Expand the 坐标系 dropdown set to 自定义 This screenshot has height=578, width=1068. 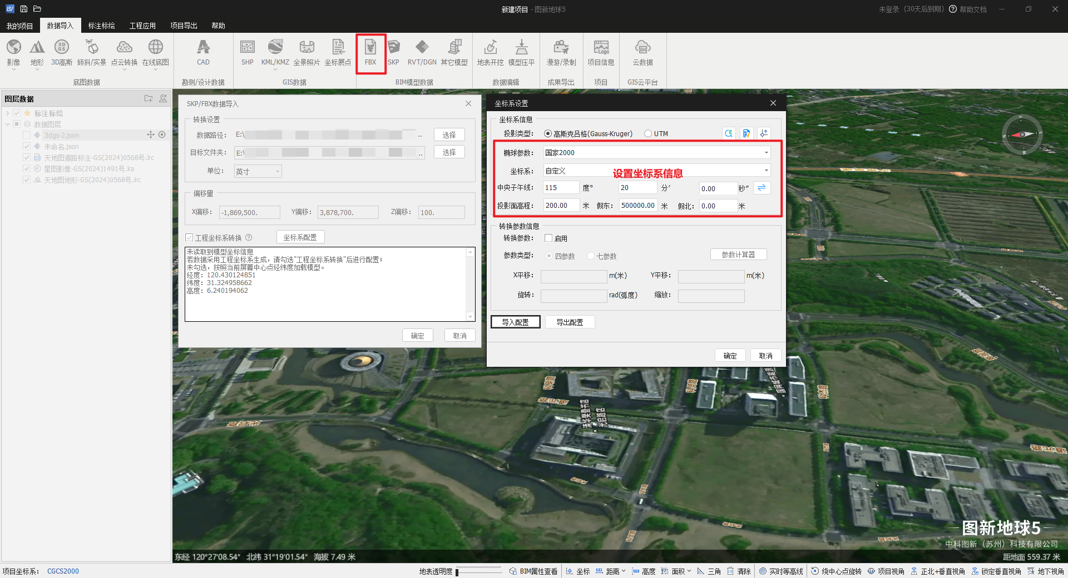(x=656, y=171)
